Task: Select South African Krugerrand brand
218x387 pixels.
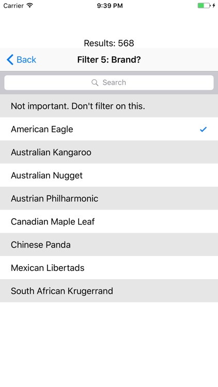Action: [109, 291]
